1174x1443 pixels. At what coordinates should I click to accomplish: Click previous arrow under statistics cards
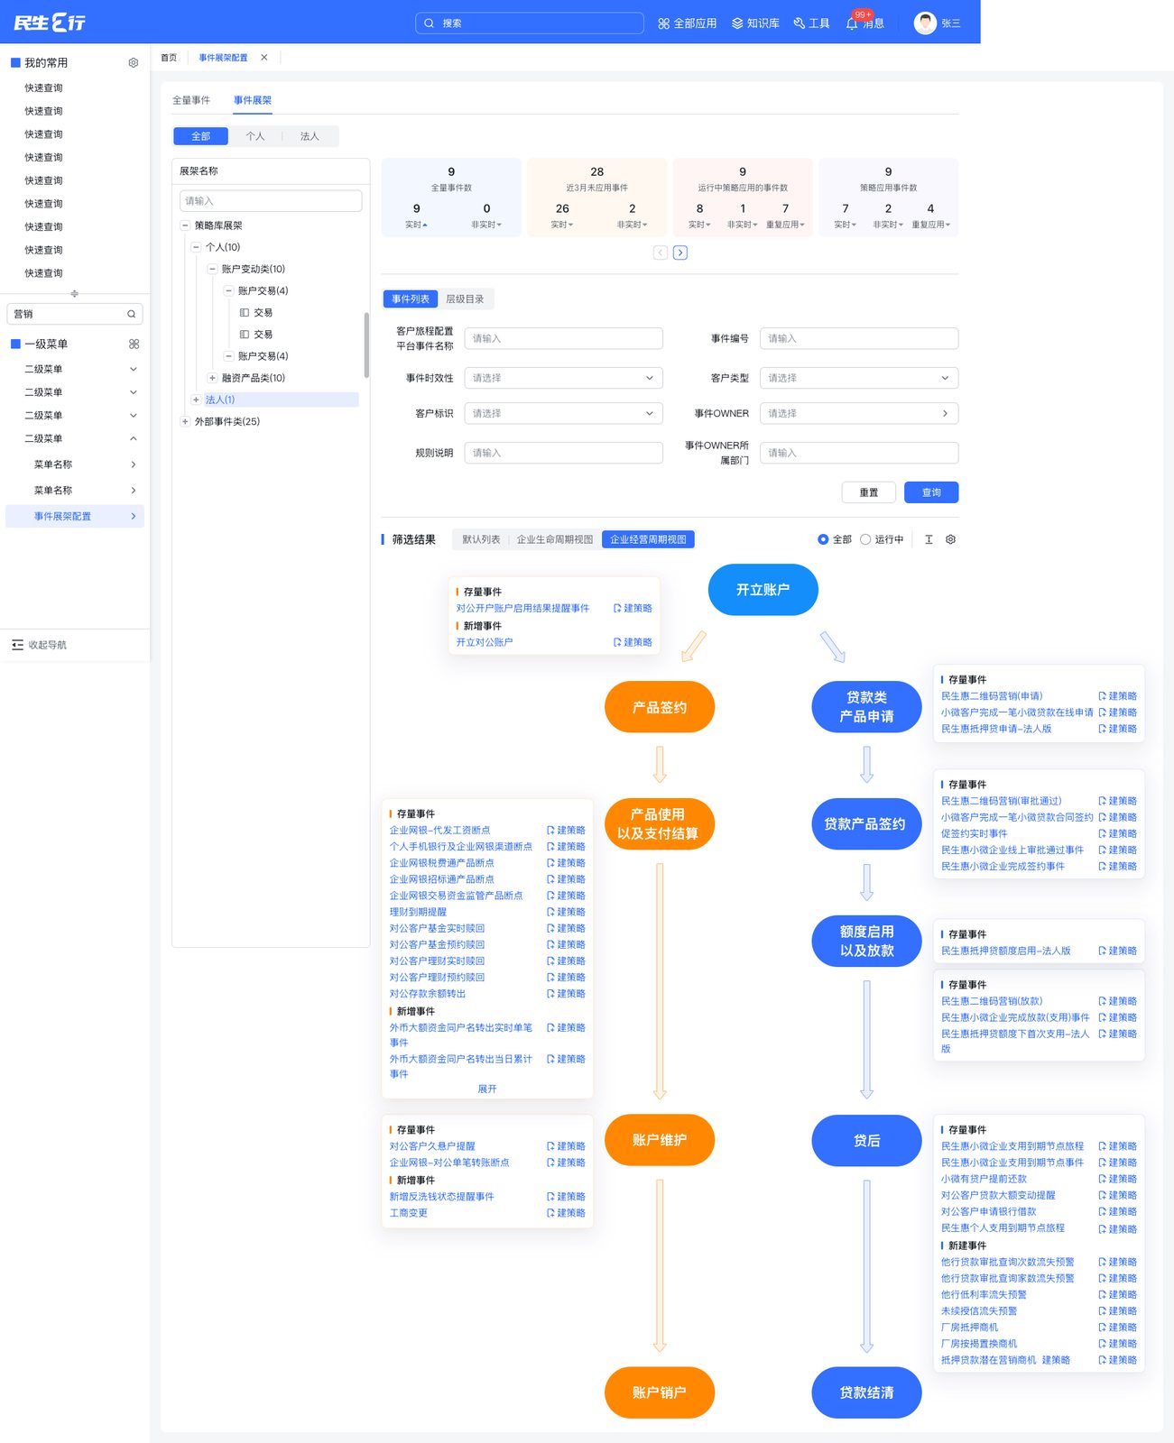(x=661, y=253)
